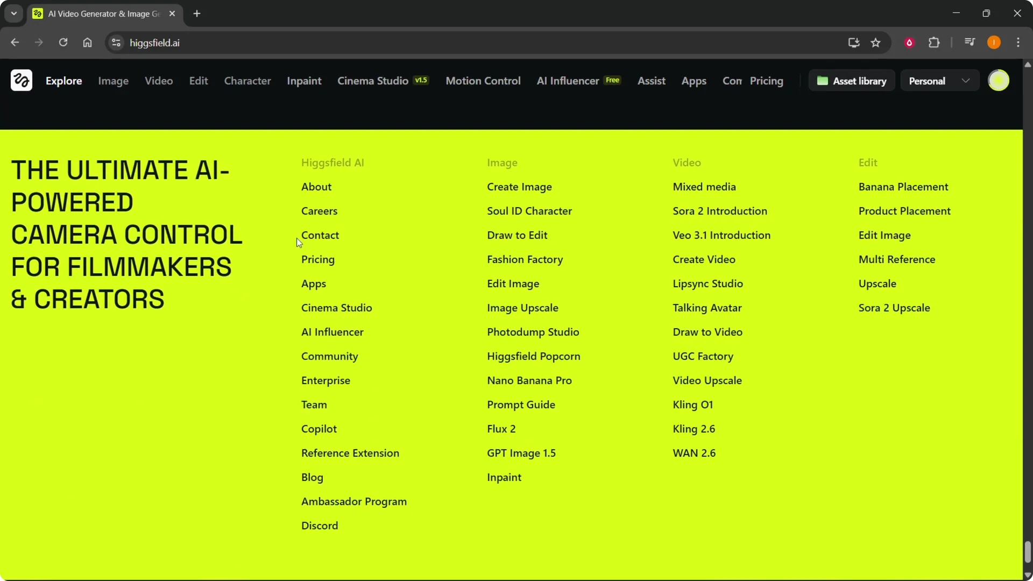Open the Personal workspace dropdown
The image size is (1033, 581).
tap(939, 80)
